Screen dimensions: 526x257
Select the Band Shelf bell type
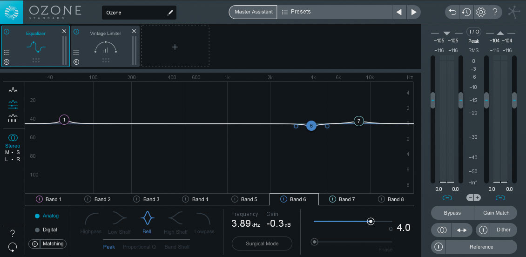pyautogui.click(x=177, y=247)
